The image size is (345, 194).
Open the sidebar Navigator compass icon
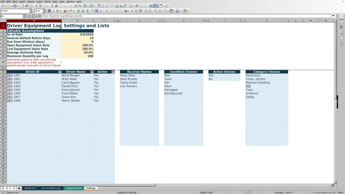click(x=342, y=38)
